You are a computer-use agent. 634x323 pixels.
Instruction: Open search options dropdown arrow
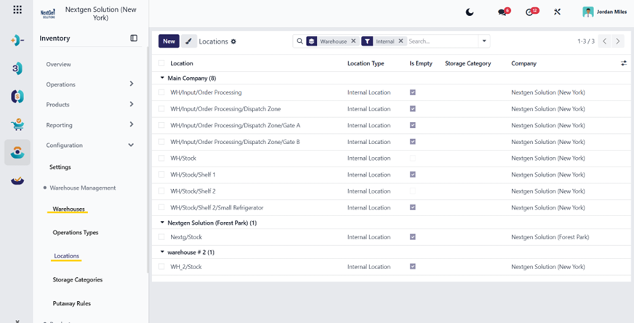(x=484, y=41)
